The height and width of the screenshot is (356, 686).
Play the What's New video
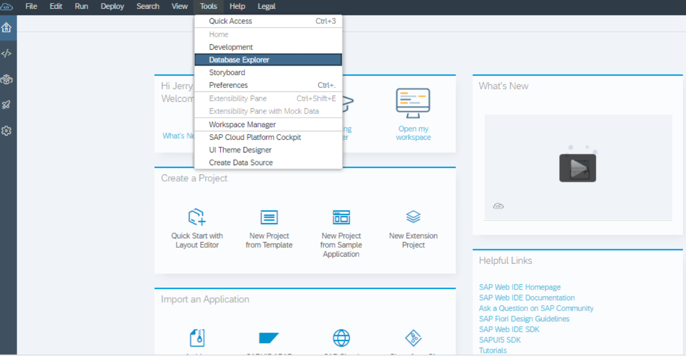point(577,168)
